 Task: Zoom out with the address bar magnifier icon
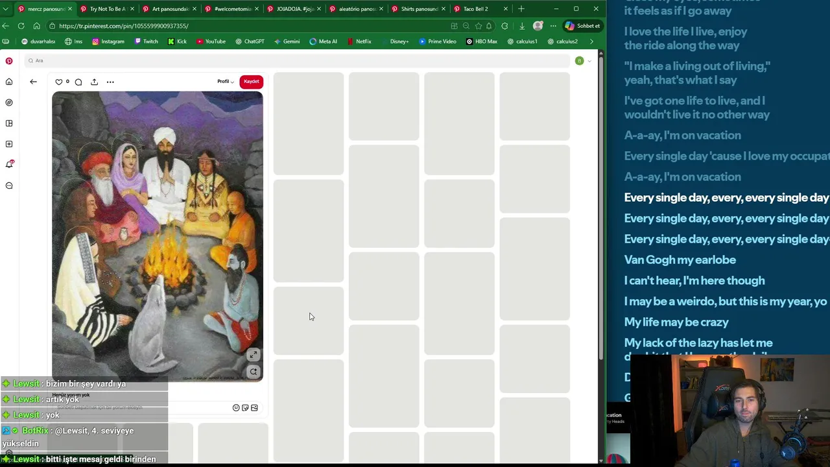466,26
